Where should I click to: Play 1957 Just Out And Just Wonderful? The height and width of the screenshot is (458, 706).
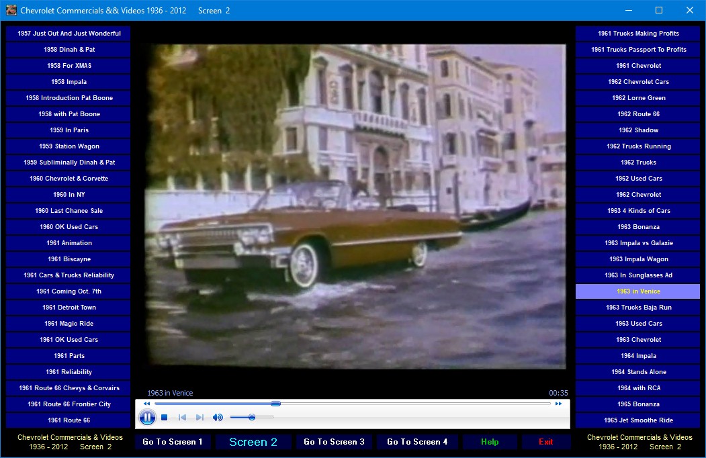coord(69,34)
